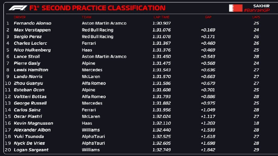Click Logan Sargeant's lap count 29
The width and height of the screenshot is (278, 156).
tap(256, 150)
